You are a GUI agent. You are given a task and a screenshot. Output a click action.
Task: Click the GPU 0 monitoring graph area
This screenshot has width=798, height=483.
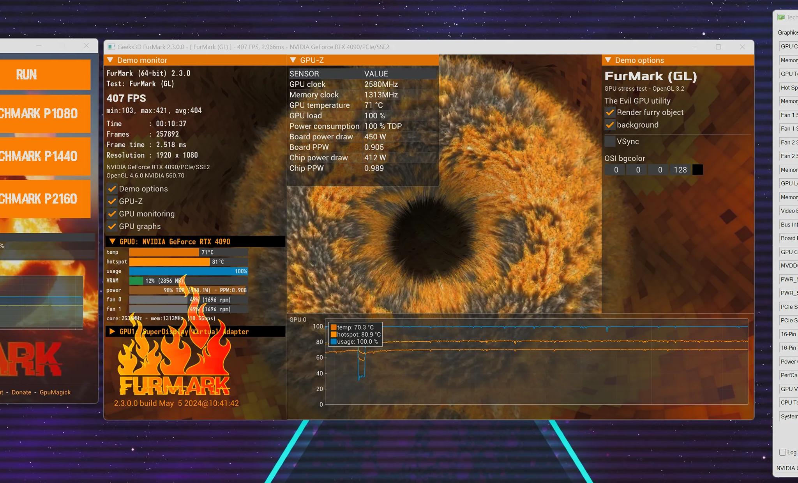click(x=537, y=362)
